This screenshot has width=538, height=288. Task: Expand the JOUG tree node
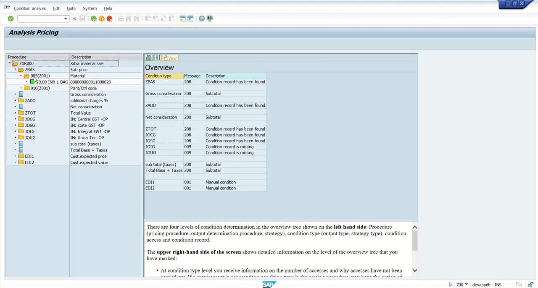click(16, 138)
